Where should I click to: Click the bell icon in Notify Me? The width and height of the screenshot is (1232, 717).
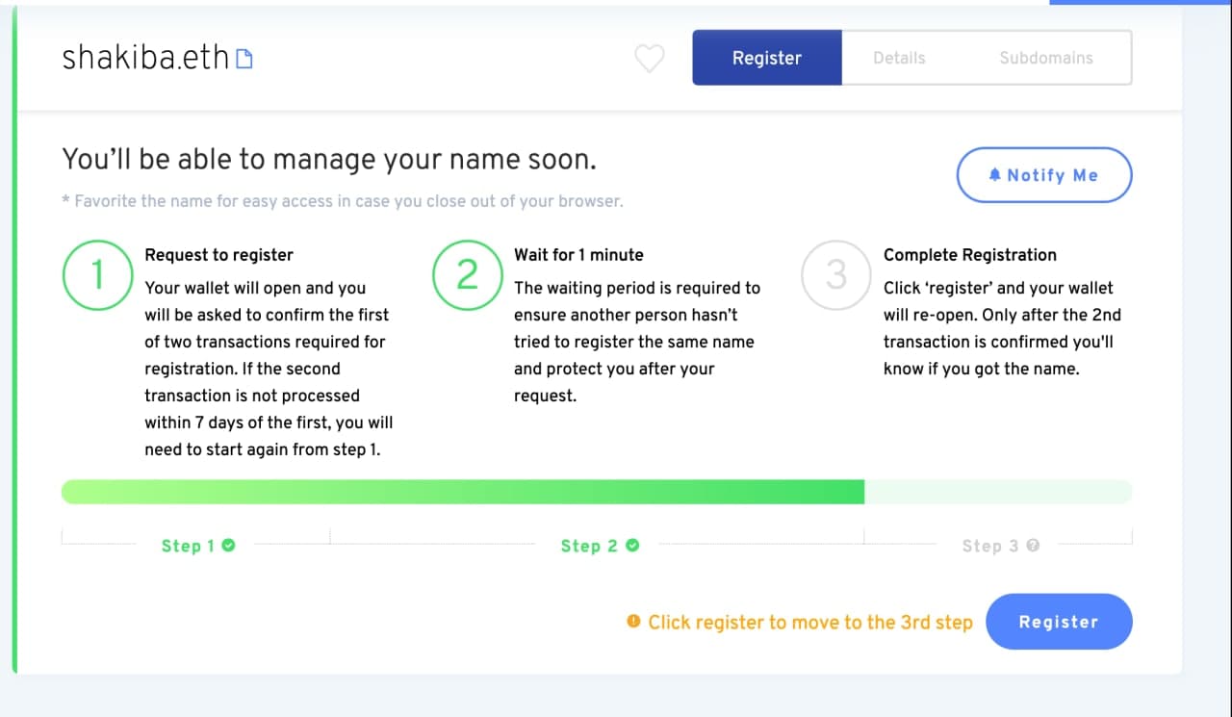(995, 175)
